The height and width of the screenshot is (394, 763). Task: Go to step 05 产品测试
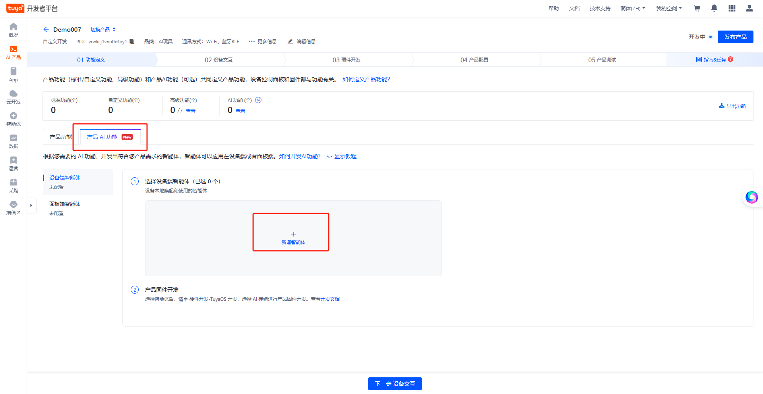(602, 60)
